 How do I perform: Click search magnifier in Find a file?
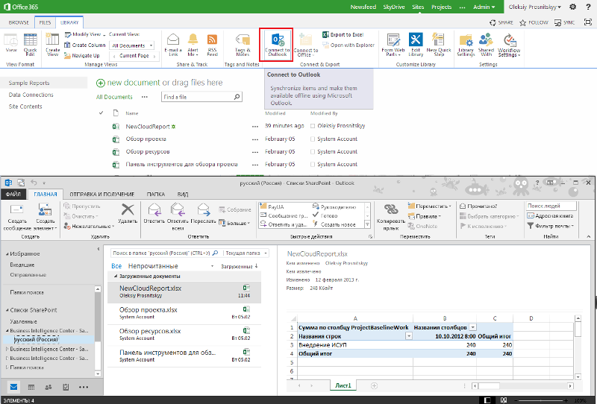[237, 97]
